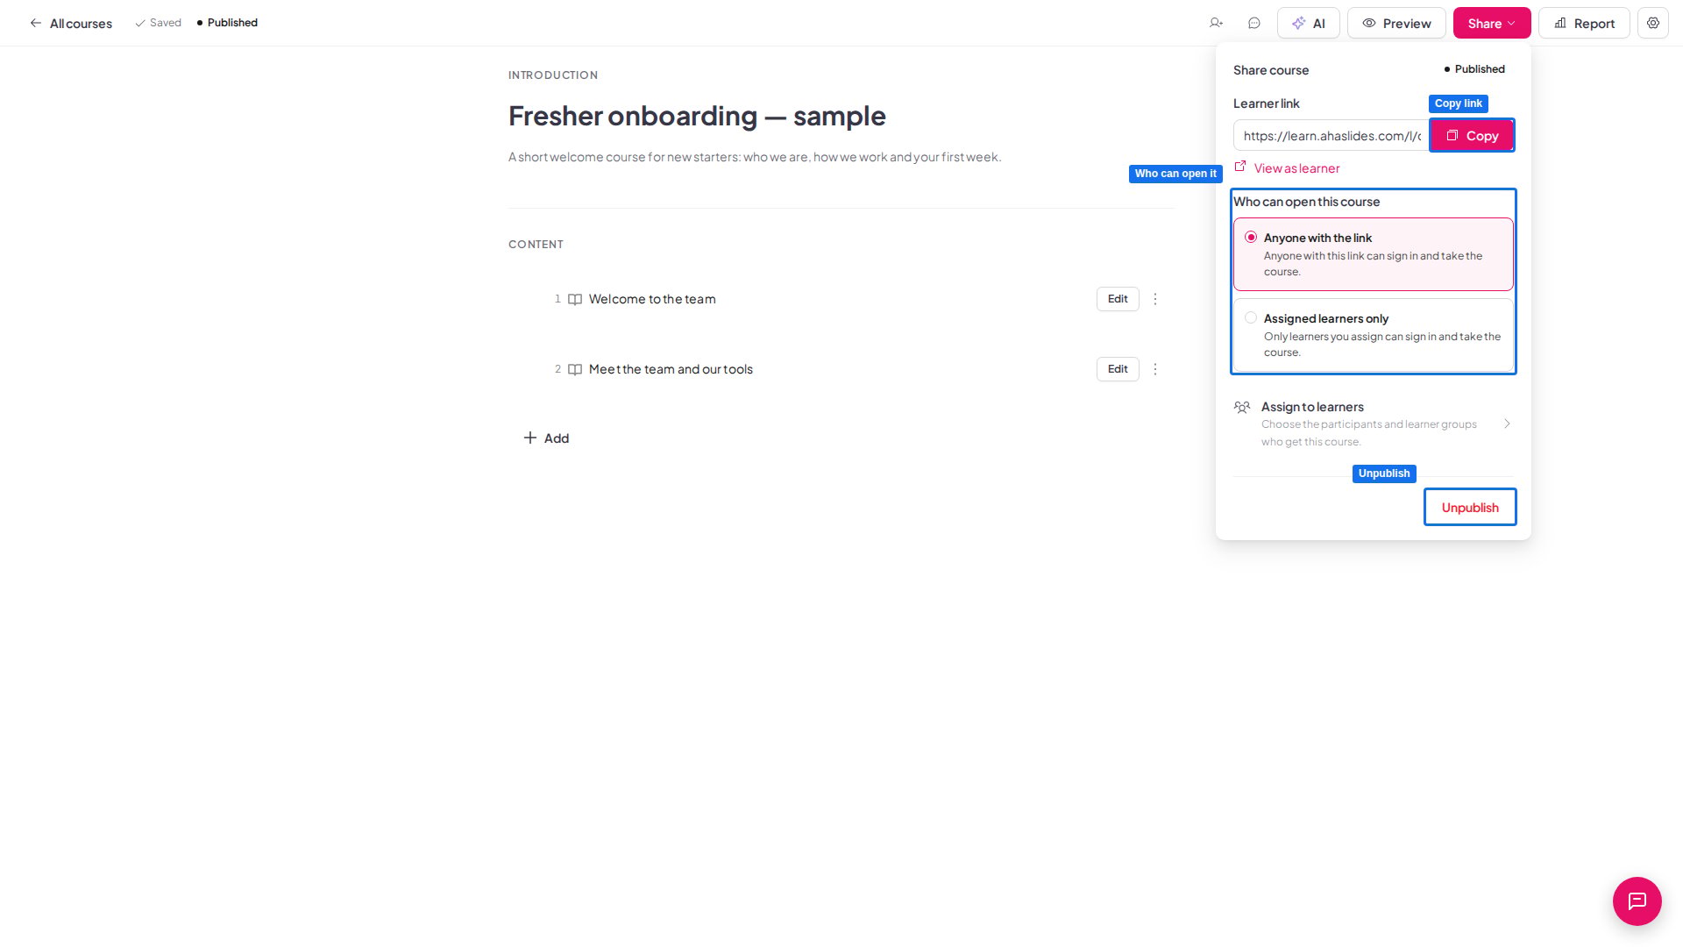Click lesson book icon for Meet the team
The width and height of the screenshot is (1683, 947).
click(x=575, y=369)
